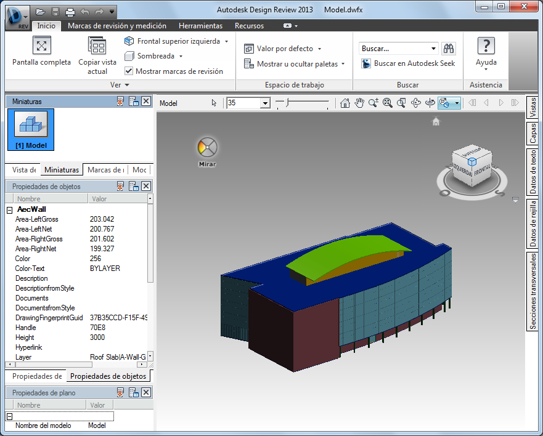Close the Propiedades de objetos palette
This screenshot has width=543, height=436.
(146, 186)
